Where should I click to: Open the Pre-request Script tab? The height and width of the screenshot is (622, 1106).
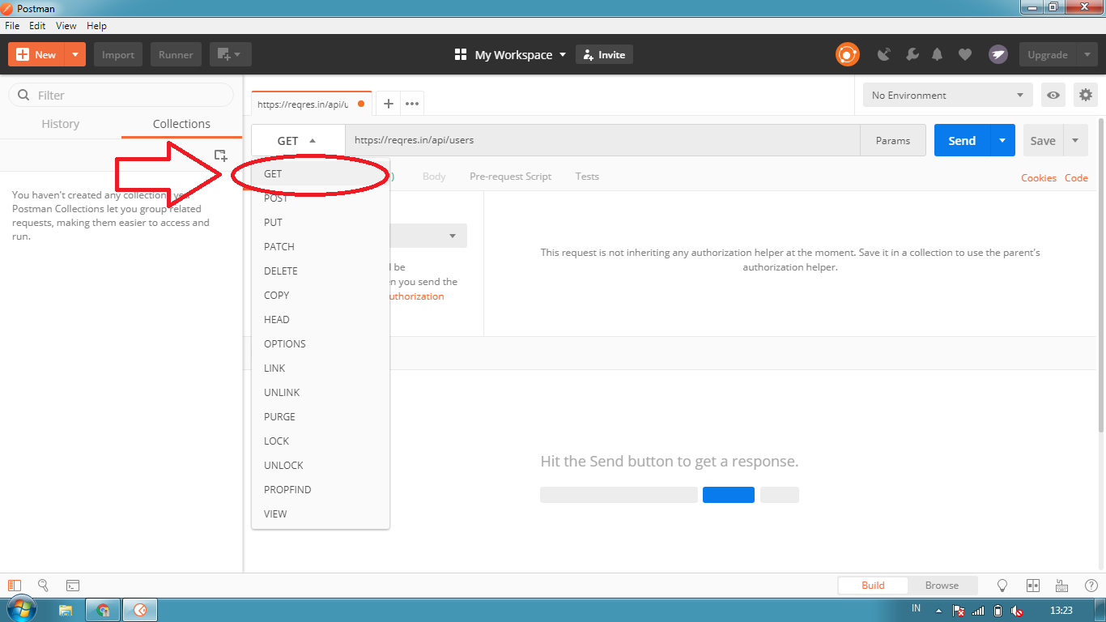pyautogui.click(x=510, y=176)
